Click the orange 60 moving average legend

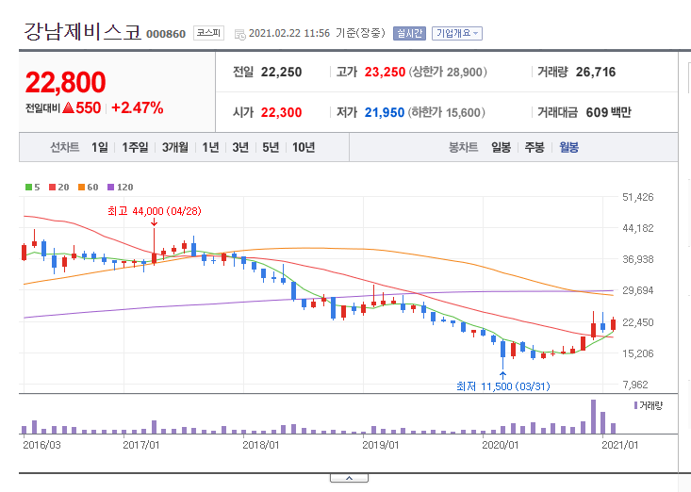coord(88,188)
